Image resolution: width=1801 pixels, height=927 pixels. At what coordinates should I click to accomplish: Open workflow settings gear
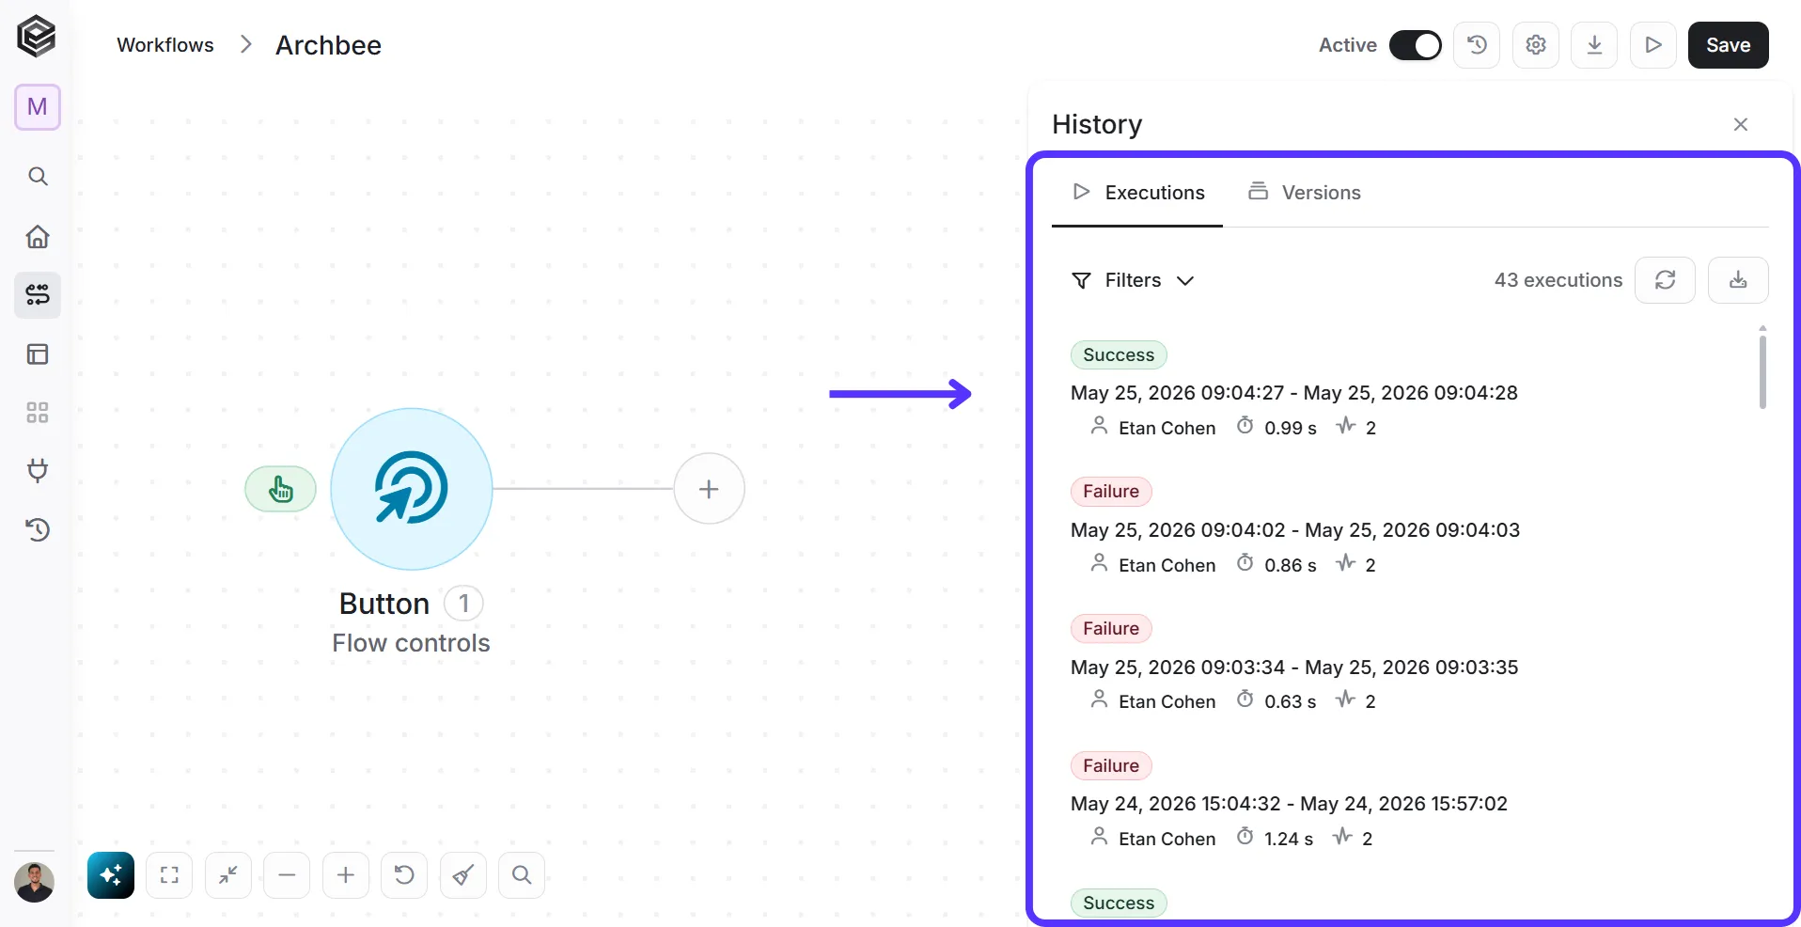click(x=1536, y=45)
